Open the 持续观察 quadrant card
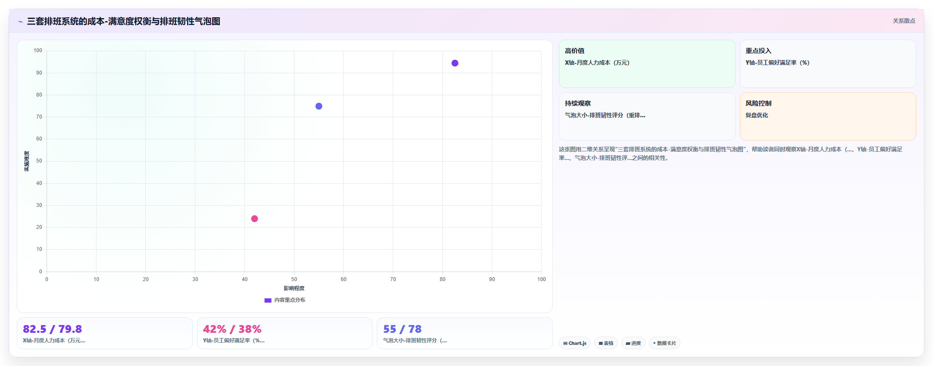The width and height of the screenshot is (933, 366). click(x=647, y=116)
